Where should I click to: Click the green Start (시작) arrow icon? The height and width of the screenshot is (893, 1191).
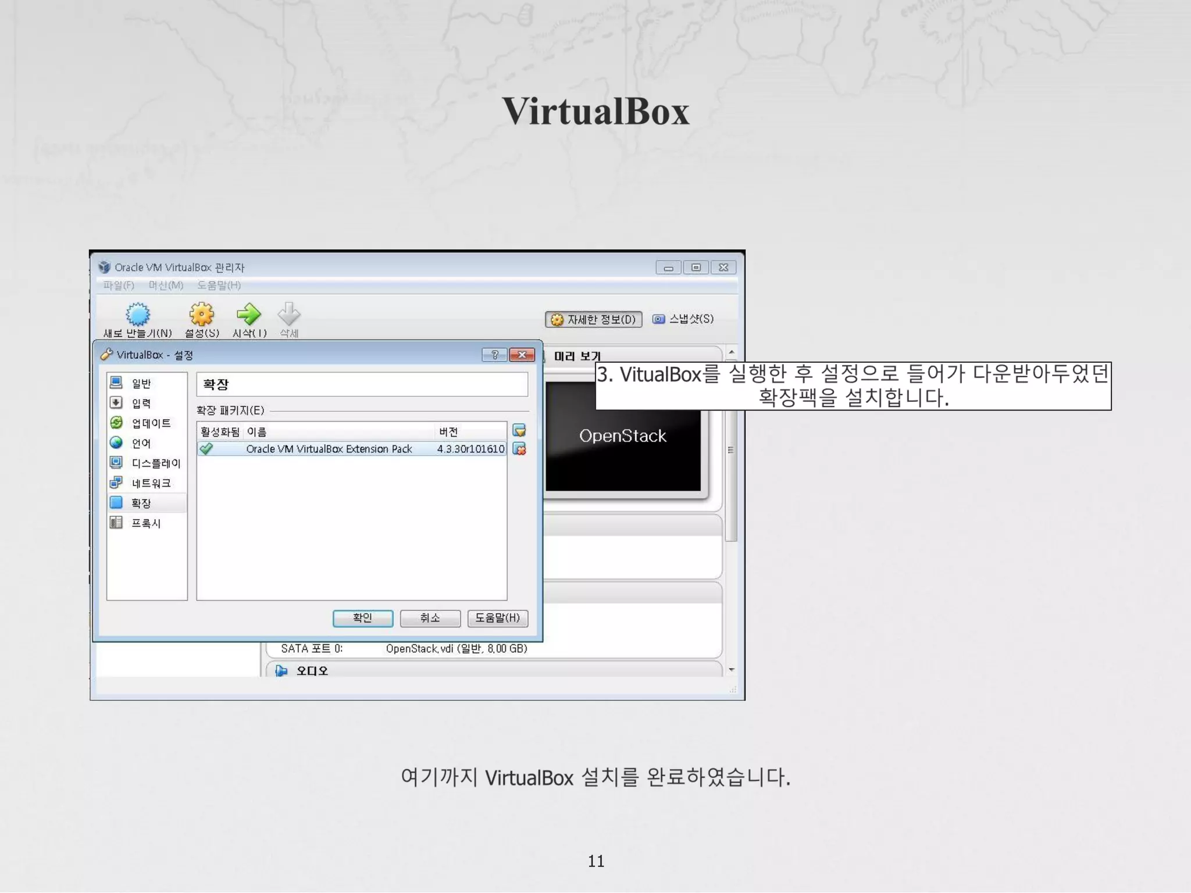tap(248, 315)
